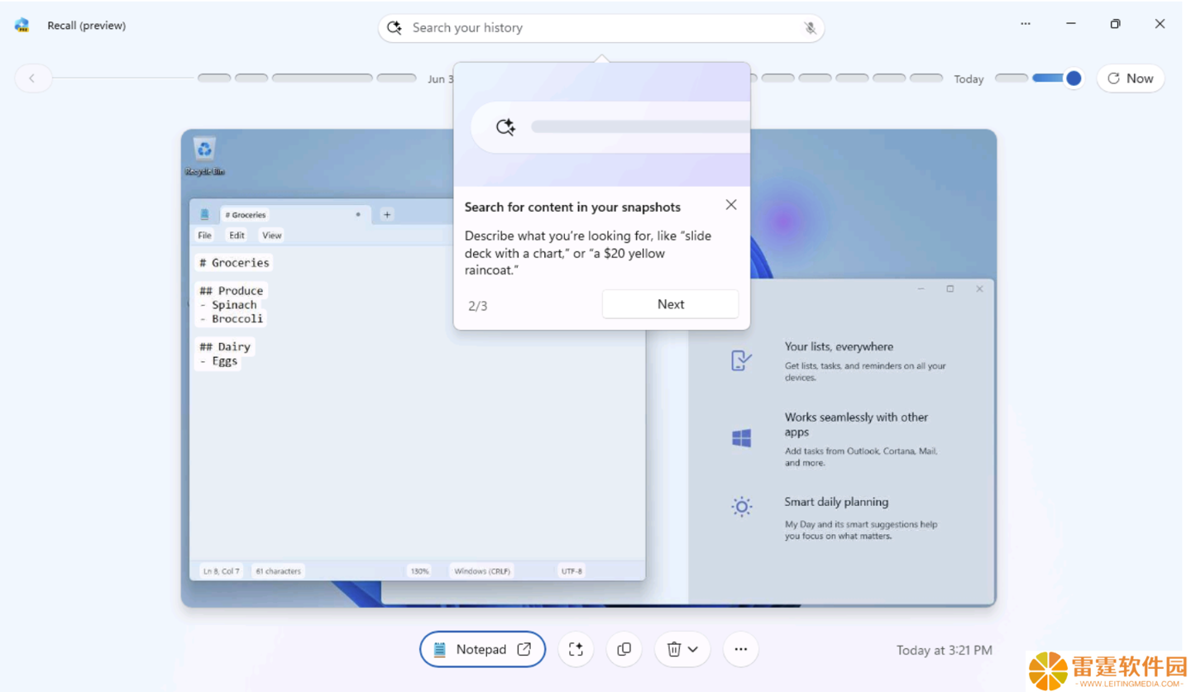Click the Windows logo icon beside 'Works seamlessly'
The height and width of the screenshot is (692, 1191).
pyautogui.click(x=741, y=438)
